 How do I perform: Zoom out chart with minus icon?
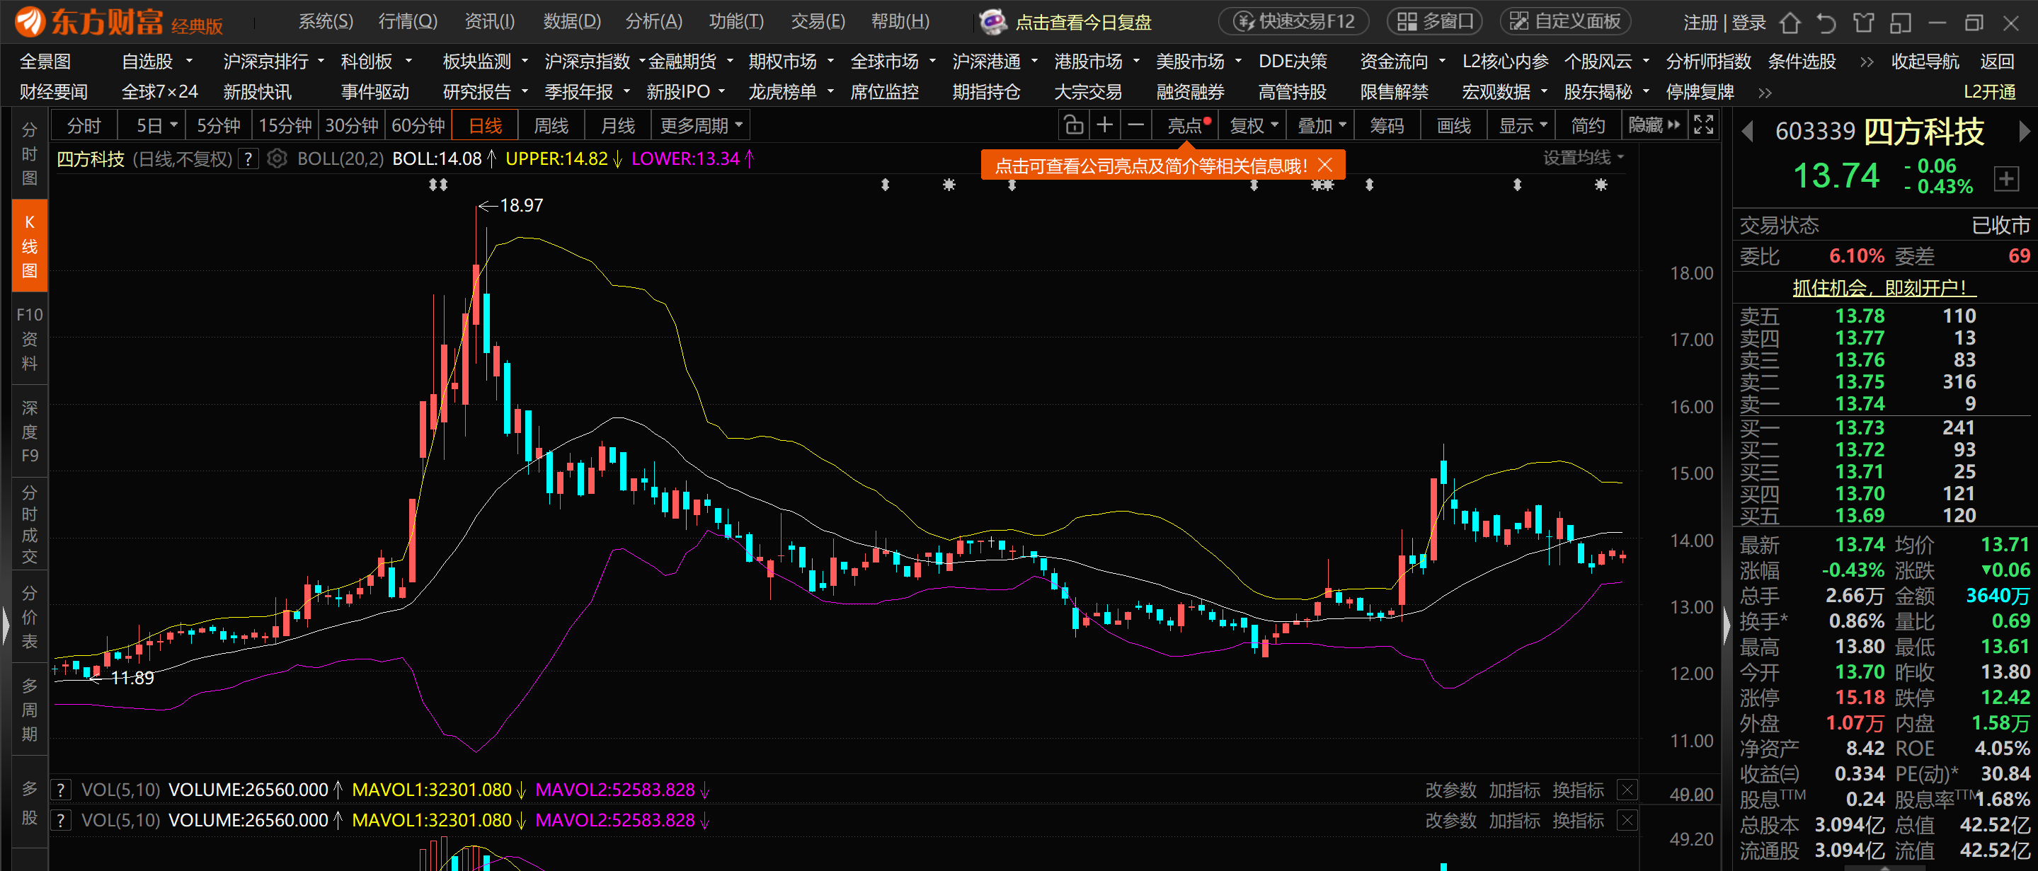pos(1135,125)
